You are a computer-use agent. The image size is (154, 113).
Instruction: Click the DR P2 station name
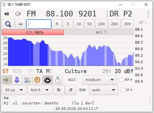(121, 14)
